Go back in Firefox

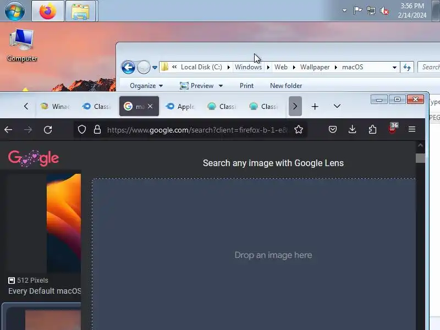pyautogui.click(x=8, y=130)
